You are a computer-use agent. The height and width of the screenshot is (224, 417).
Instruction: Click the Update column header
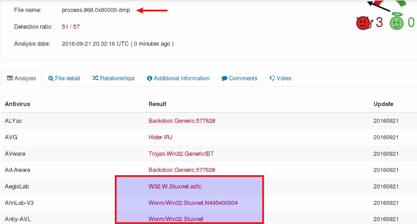384,104
